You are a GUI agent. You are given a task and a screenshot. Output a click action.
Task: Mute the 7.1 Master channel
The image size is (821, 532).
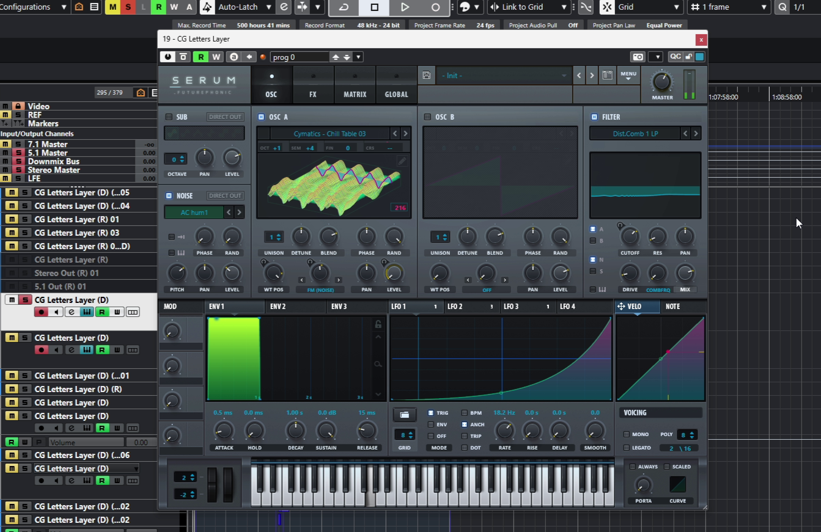pyautogui.click(x=6, y=144)
